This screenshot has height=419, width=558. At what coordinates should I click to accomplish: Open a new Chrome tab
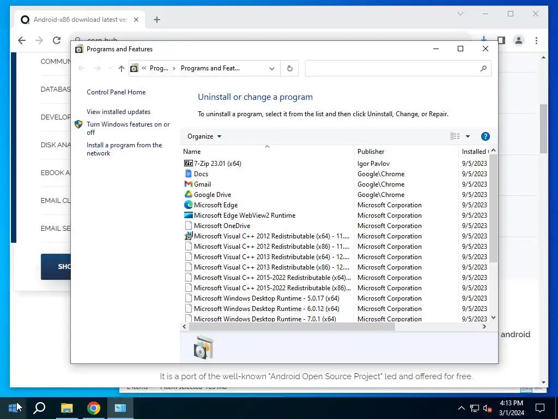[x=156, y=20]
